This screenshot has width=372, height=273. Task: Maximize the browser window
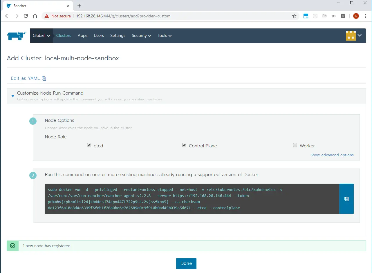(x=352, y=3)
